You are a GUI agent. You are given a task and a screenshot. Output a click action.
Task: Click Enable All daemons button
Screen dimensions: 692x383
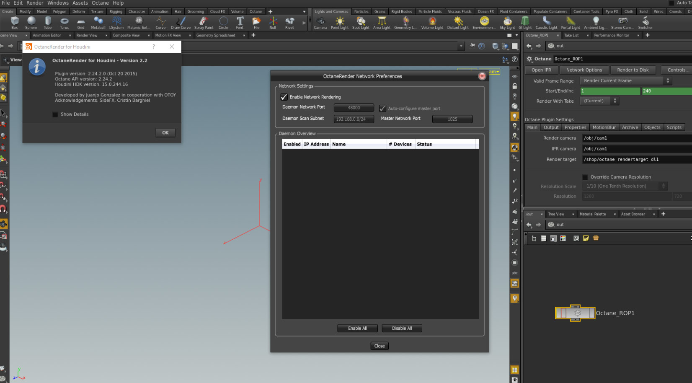[357, 328]
